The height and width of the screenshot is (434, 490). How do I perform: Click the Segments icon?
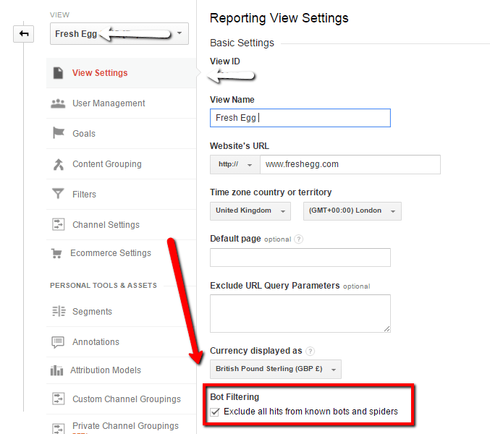click(x=59, y=311)
